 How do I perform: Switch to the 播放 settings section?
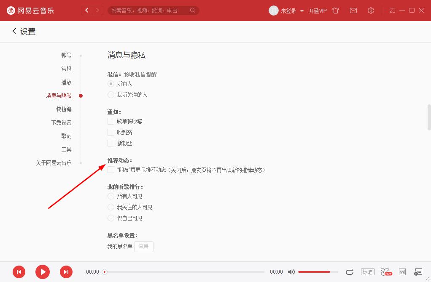67,82
